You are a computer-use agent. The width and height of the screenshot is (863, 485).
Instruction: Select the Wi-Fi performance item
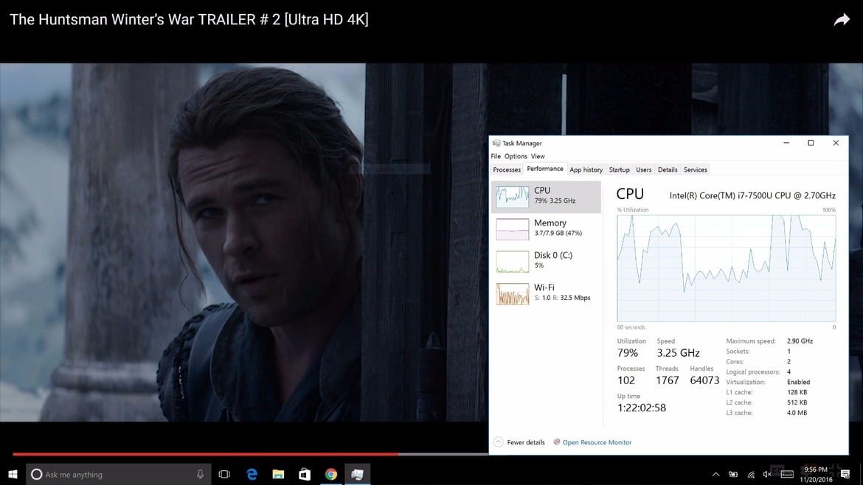(546, 293)
